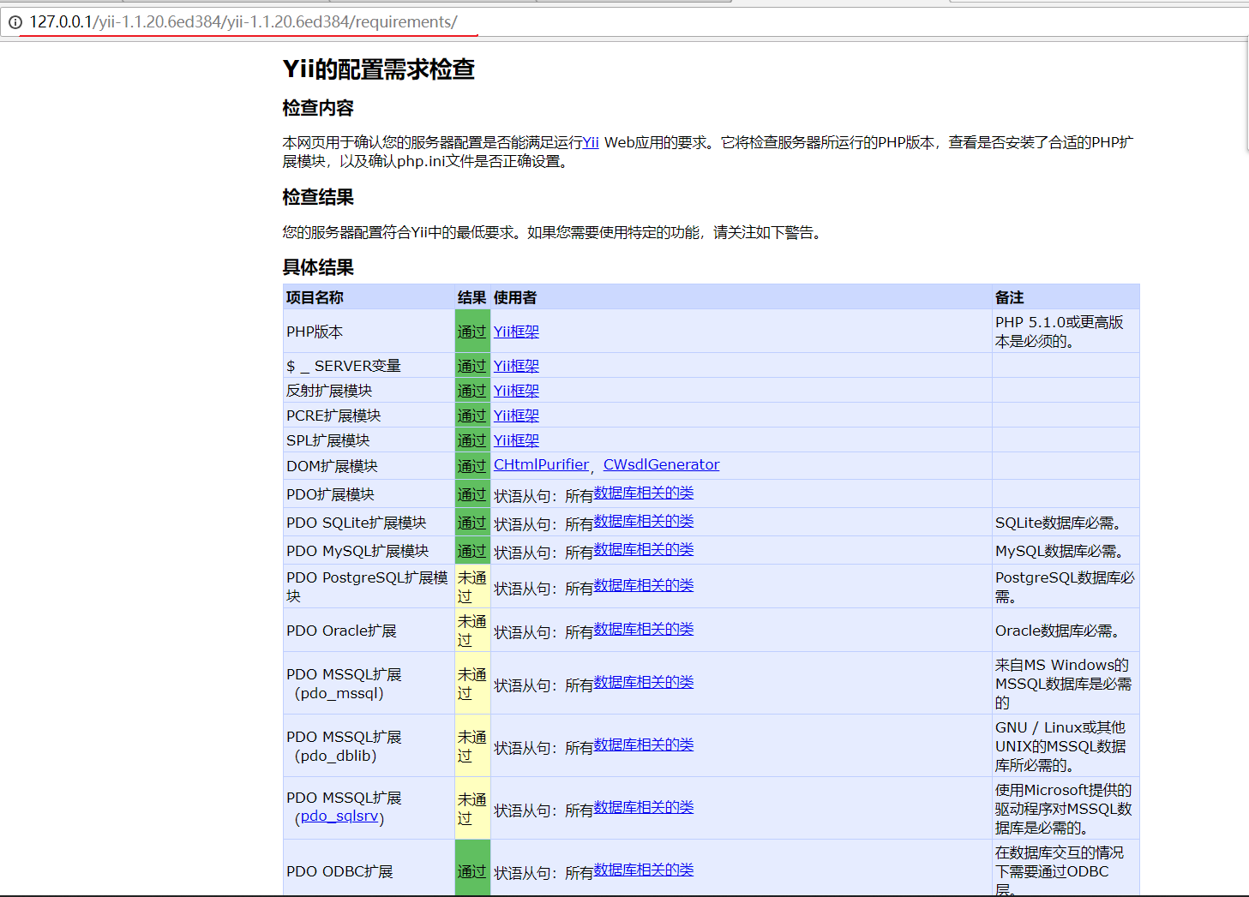Screen dimensions: 1249x897
Task: Click the green 通过 cell for DOM扩展模块
Action: [x=472, y=466]
